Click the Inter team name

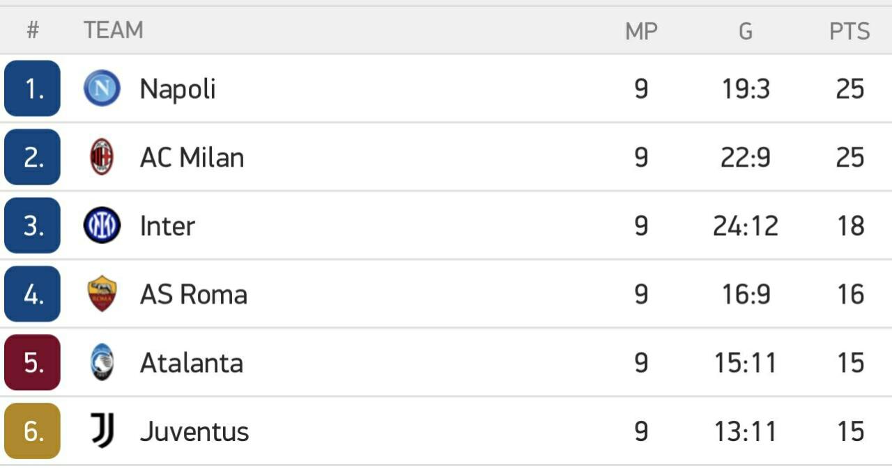167,226
